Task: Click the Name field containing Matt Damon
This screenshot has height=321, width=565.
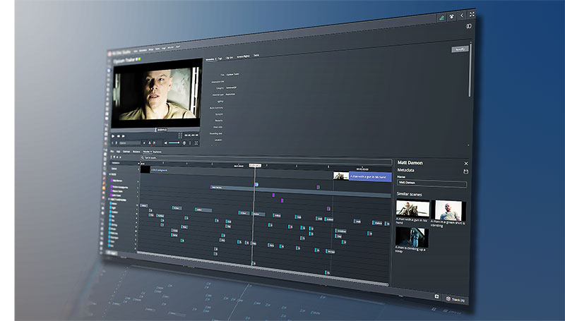Action: pyautogui.click(x=431, y=183)
